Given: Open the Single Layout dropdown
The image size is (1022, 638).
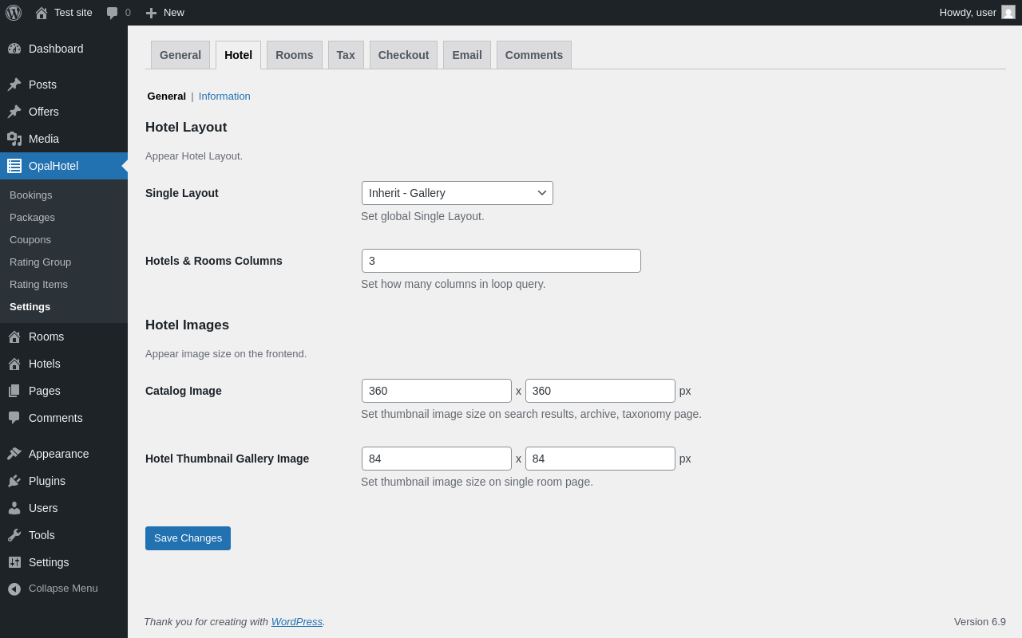Looking at the screenshot, I should click(457, 193).
